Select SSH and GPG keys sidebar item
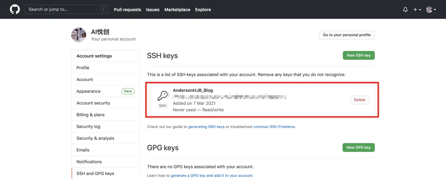 106,173
